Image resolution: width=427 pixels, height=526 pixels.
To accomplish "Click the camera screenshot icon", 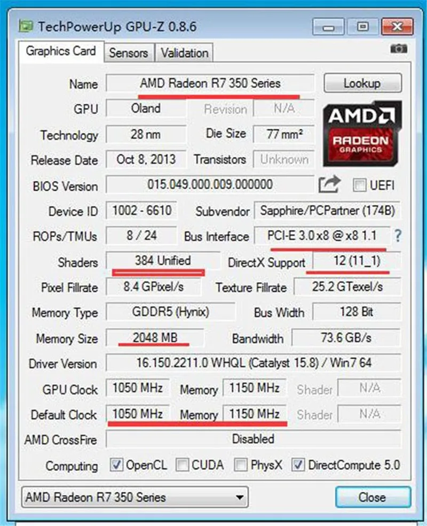I will [x=399, y=49].
